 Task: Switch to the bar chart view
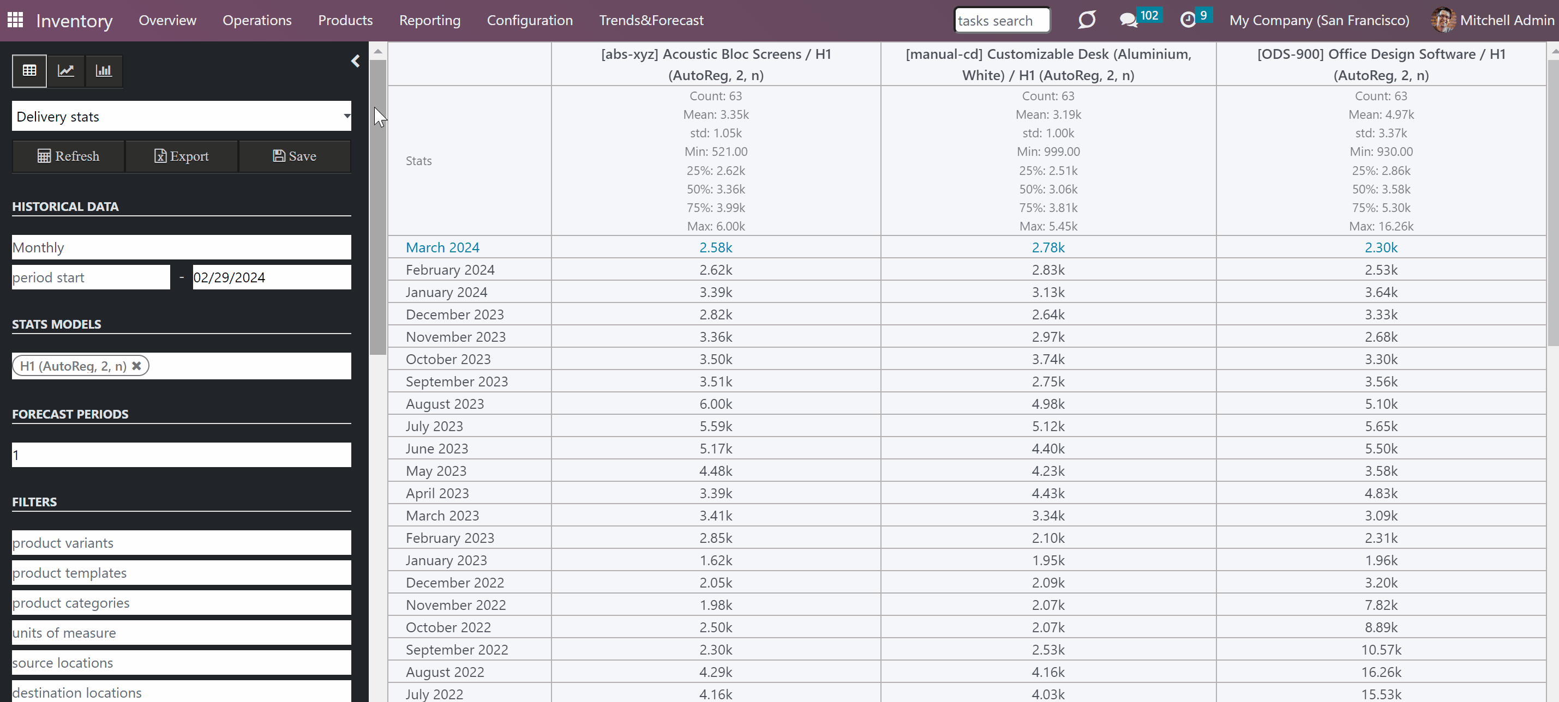104,71
